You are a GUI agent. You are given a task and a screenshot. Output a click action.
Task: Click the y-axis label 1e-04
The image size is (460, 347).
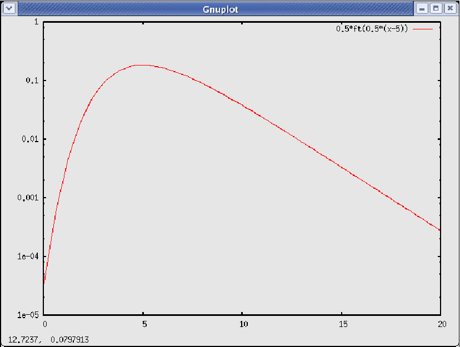[28, 257]
